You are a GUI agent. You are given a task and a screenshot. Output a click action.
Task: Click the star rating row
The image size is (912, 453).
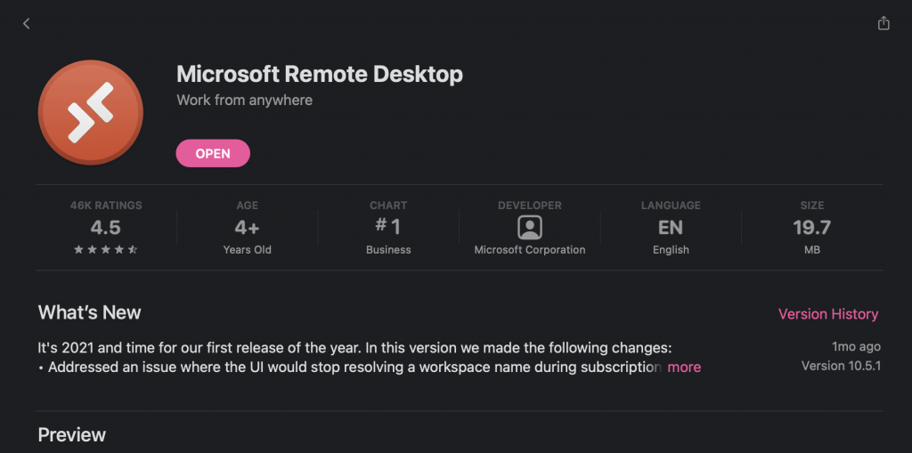pyautogui.click(x=105, y=250)
